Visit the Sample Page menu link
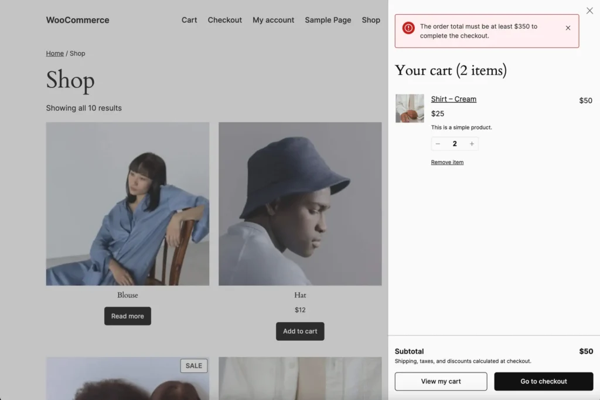 [x=328, y=20]
